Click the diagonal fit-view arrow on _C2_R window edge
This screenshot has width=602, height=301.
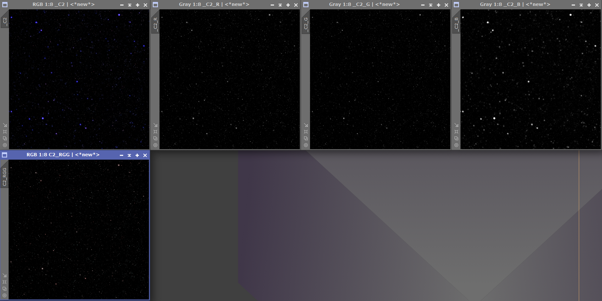(155, 124)
